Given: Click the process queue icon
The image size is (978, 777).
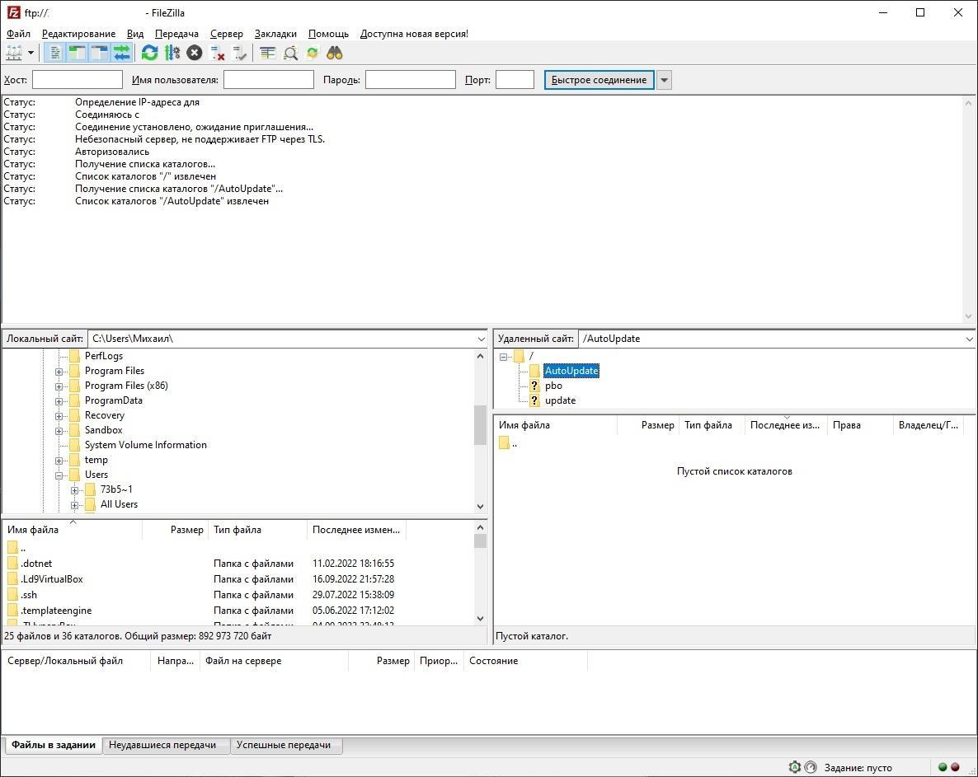Looking at the screenshot, I should 172,53.
